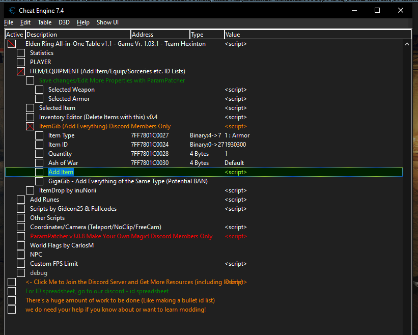Select the Quantity value 1
Image resolution: width=418 pixels, height=335 pixels.
226,154
